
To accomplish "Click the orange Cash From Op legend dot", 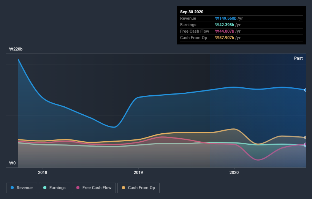I will 124,188.
